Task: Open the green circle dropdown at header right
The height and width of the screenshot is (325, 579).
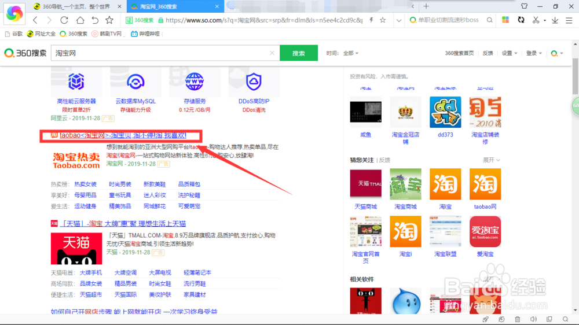Action: coord(557,53)
